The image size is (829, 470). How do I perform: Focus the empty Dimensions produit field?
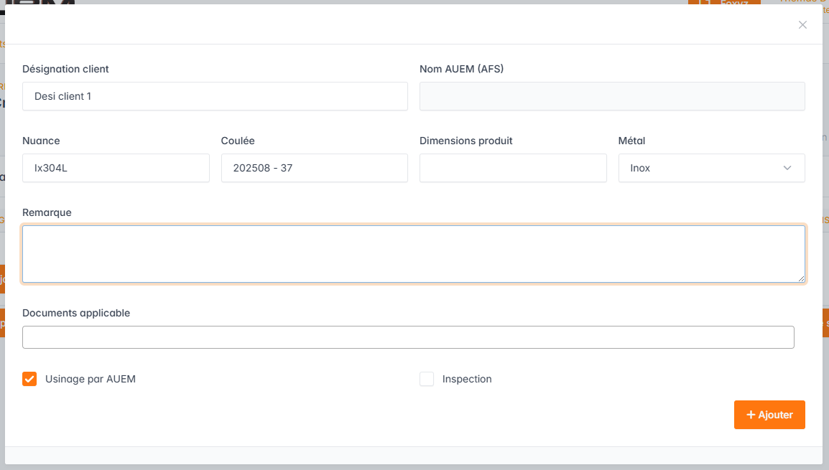[513, 168]
